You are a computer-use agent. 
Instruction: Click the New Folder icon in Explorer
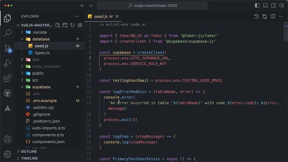click(65, 25)
